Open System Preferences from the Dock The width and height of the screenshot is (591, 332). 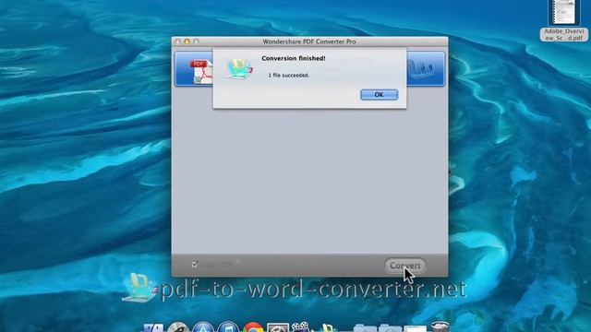click(278, 327)
